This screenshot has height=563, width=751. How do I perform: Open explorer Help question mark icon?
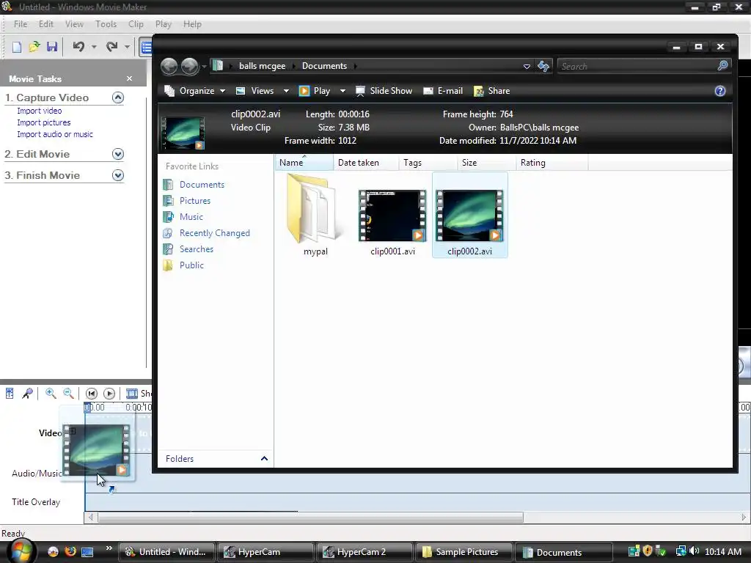point(720,91)
